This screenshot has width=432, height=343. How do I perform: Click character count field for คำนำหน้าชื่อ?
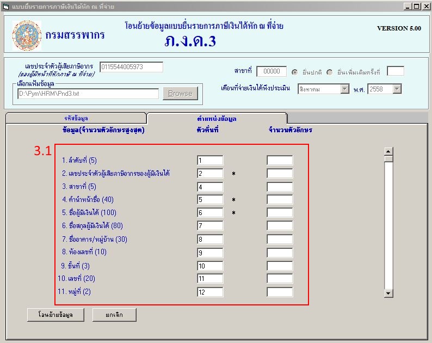click(280, 200)
